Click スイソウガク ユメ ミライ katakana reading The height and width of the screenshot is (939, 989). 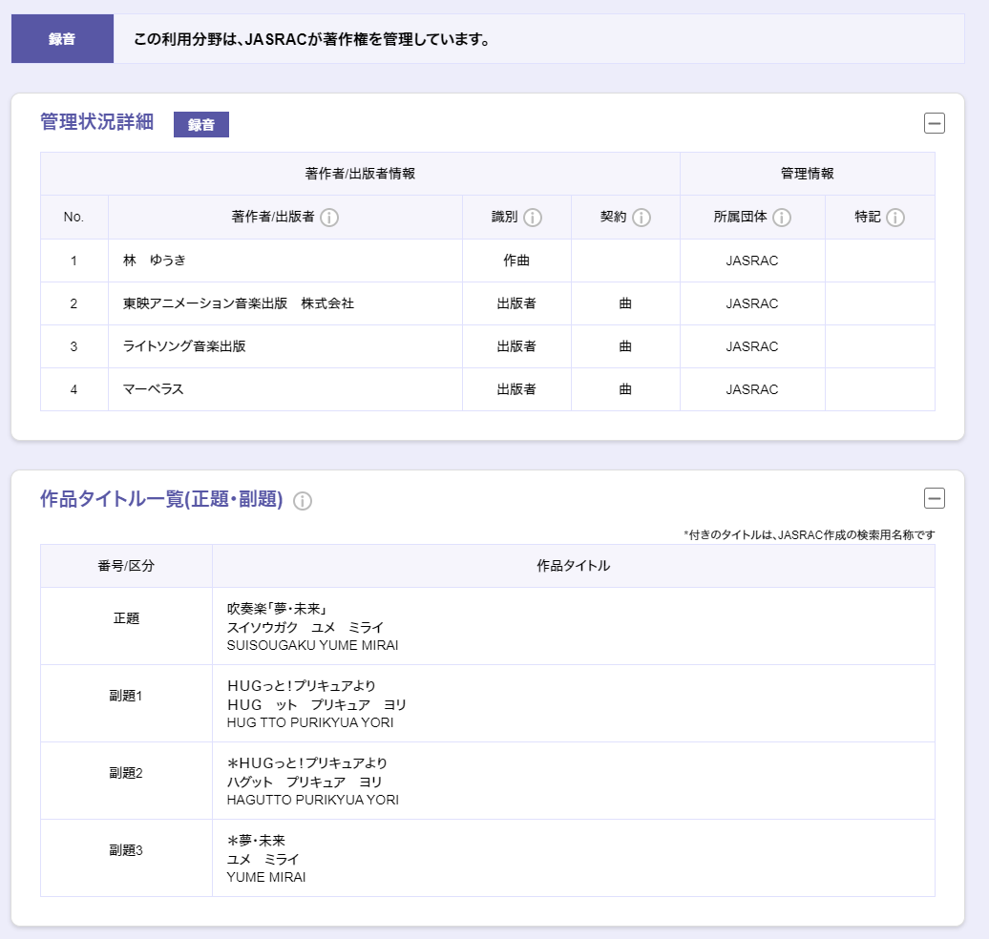coord(305,627)
